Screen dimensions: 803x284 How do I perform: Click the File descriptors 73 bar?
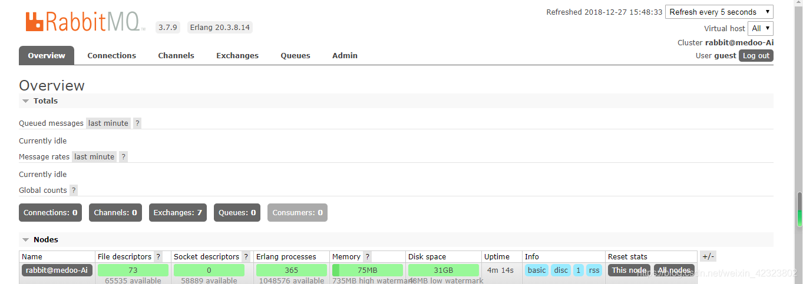click(133, 270)
